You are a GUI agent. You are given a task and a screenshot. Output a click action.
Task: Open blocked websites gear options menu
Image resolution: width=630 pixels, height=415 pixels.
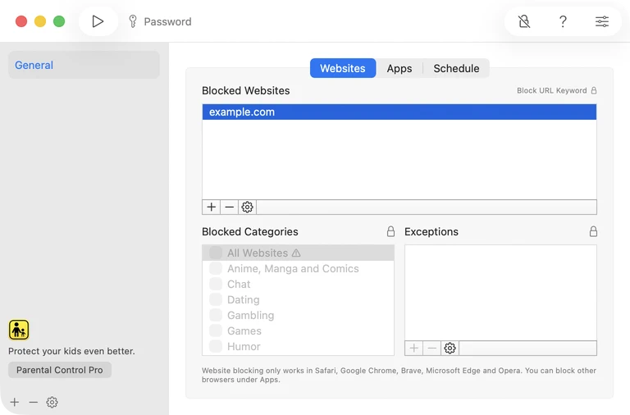coord(247,207)
